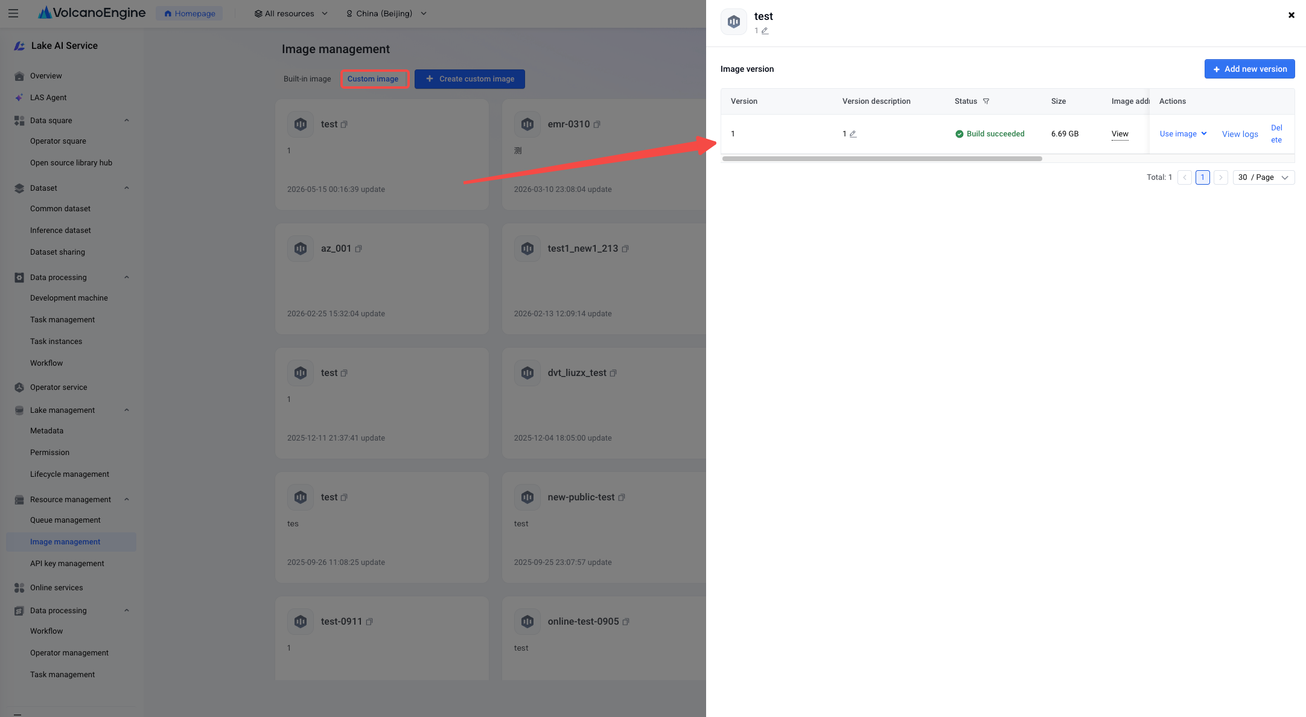Click the edit pencil under the test title
Screen dimensions: 1306x717
(x=765, y=31)
